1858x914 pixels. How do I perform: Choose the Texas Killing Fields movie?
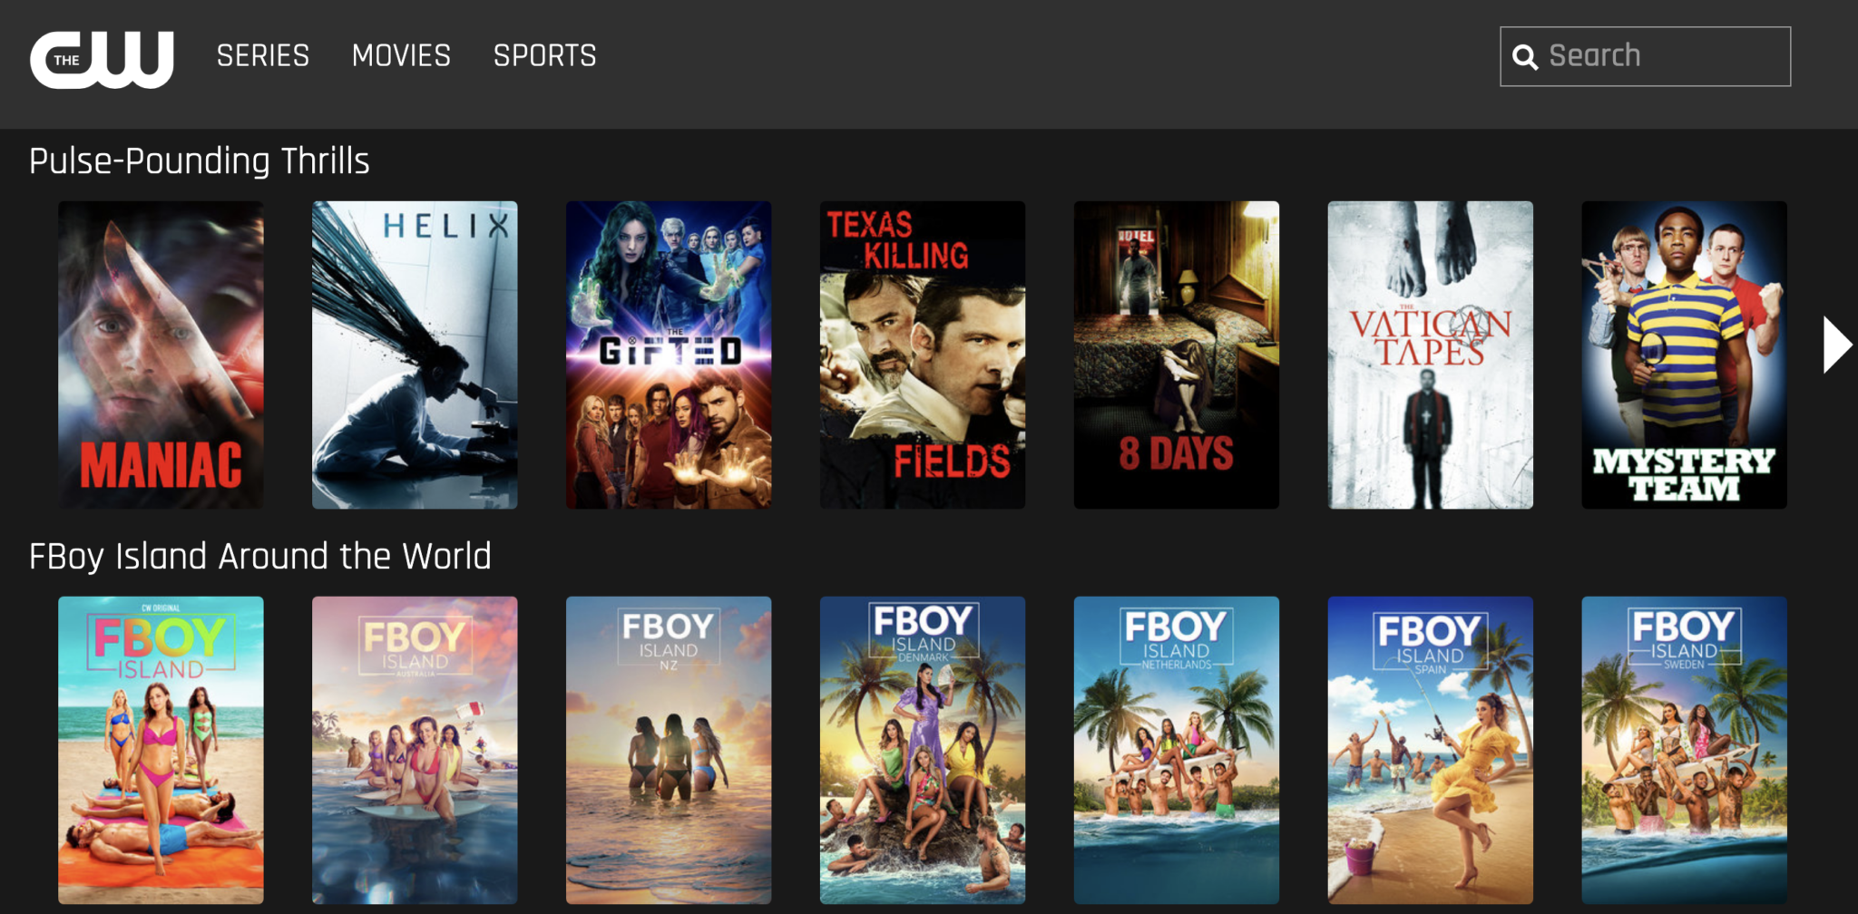pos(923,355)
